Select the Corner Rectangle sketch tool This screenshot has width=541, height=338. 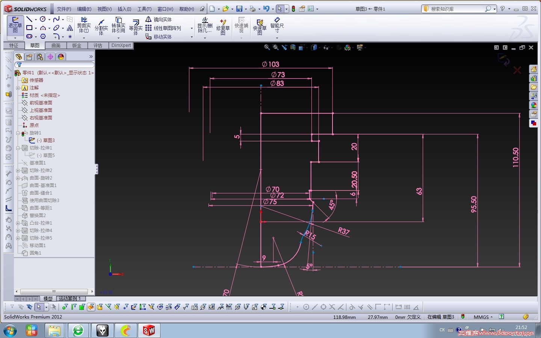pos(29,28)
